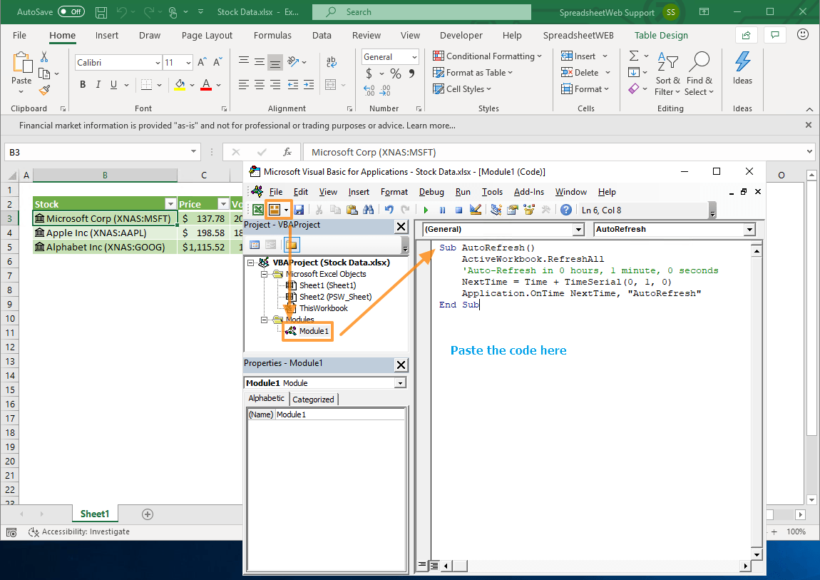The image size is (820, 580).
Task: Dismiss the financial market information banner
Action: point(808,125)
